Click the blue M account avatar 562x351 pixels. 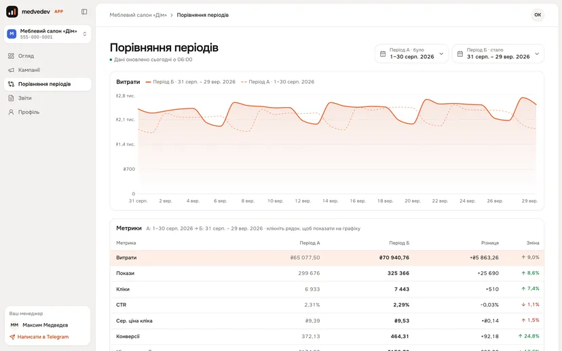[x=12, y=34]
